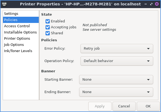Close the Printer Properties dialog
Image resolution: width=161 pixels, height=112 pixels.
[x=157, y=4]
